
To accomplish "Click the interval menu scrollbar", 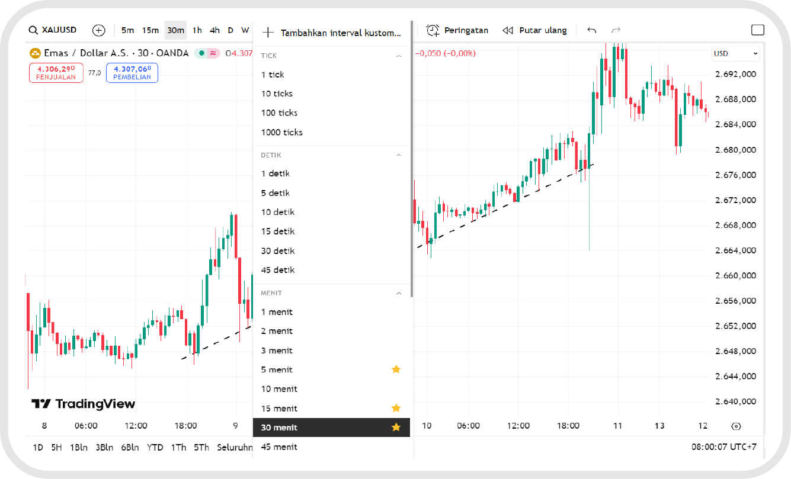I will click(x=412, y=160).
